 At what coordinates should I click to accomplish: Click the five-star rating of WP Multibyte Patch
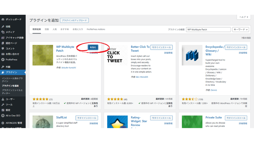coord(40,99)
